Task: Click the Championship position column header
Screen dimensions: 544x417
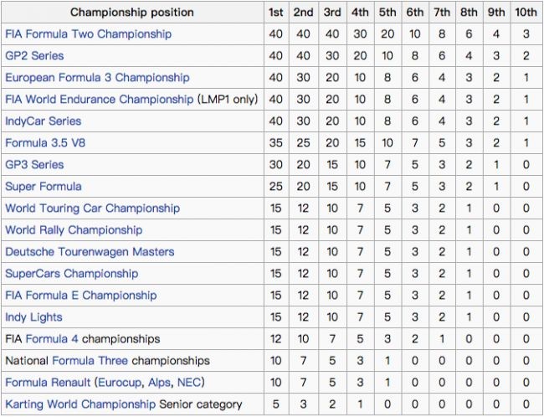Action: [x=132, y=13]
